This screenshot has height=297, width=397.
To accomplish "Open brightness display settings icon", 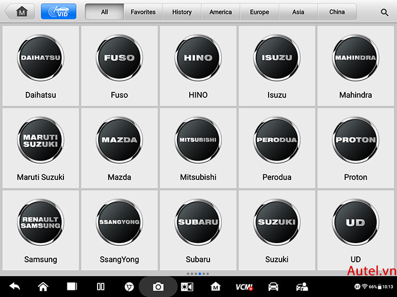I will click(187, 287).
